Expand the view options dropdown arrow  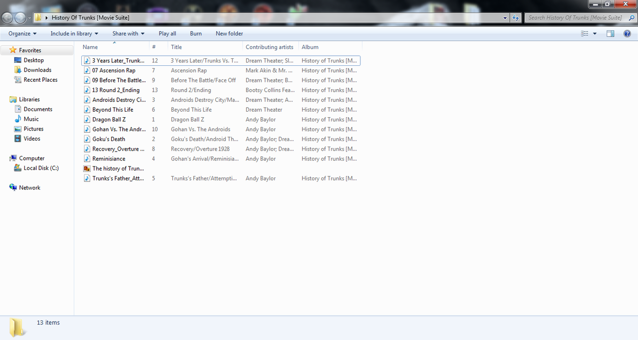point(595,34)
